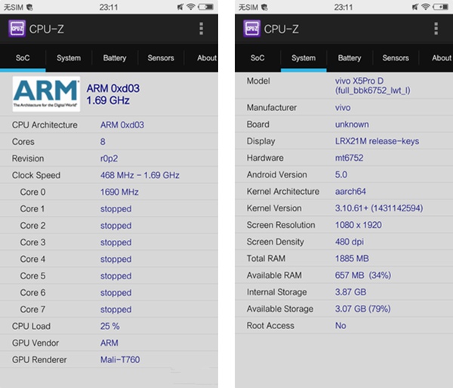Open the Battery tab on left screen

[x=115, y=58]
